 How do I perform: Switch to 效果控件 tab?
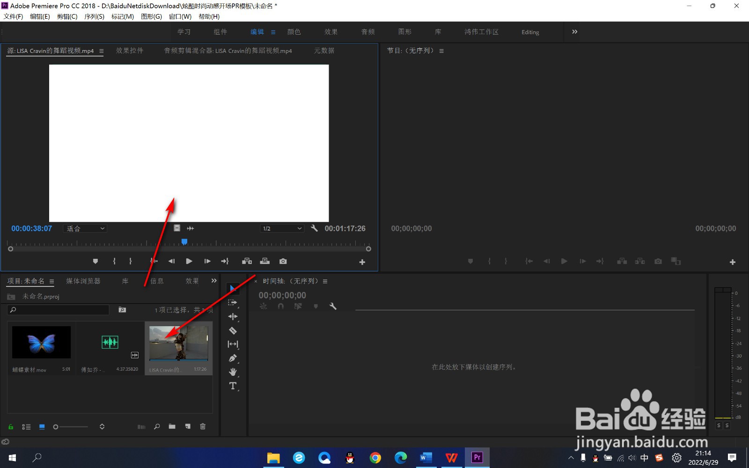click(x=130, y=51)
